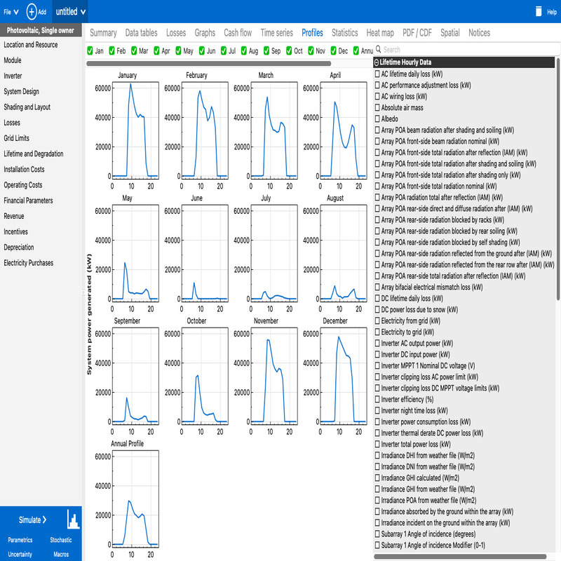The width and height of the screenshot is (561, 561).
Task: Open Uncertainty simulations
Action: click(x=20, y=554)
